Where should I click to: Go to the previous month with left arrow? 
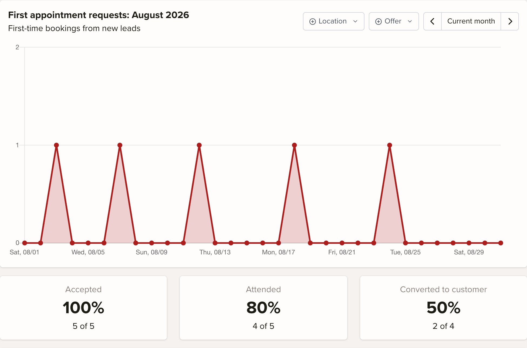pos(433,21)
